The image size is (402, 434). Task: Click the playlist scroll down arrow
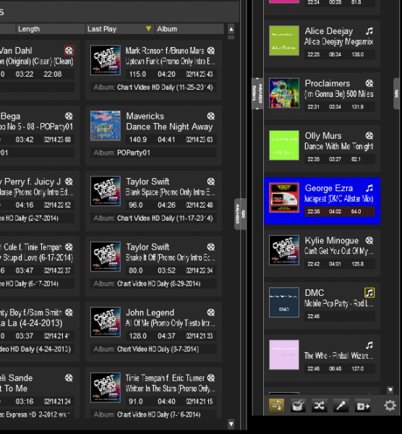pyautogui.click(x=390, y=390)
